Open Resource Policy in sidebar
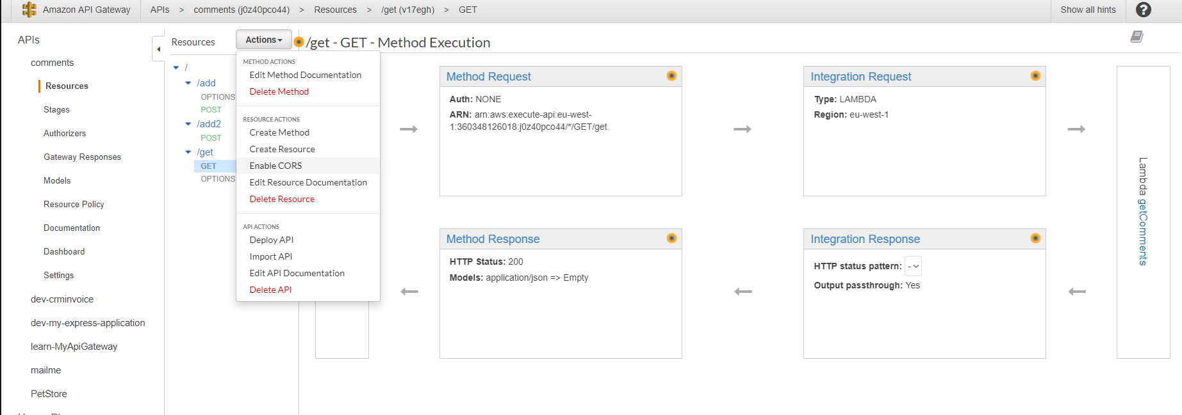Screen dimensions: 1182x415 (74, 205)
